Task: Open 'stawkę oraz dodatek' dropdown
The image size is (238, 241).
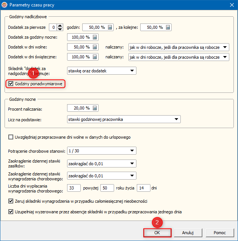Action: click(102, 71)
